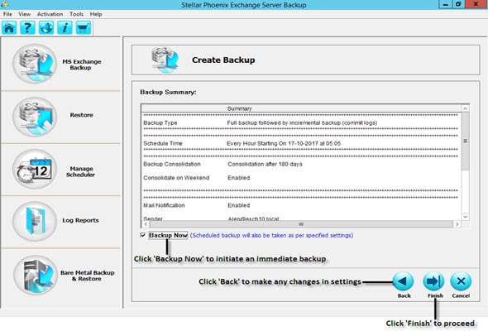Image resolution: width=488 pixels, height=331 pixels.
Task: Open the View menu
Action: pyautogui.click(x=24, y=14)
